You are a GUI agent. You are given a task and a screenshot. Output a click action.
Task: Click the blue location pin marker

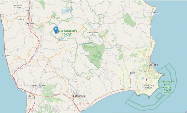56,30
